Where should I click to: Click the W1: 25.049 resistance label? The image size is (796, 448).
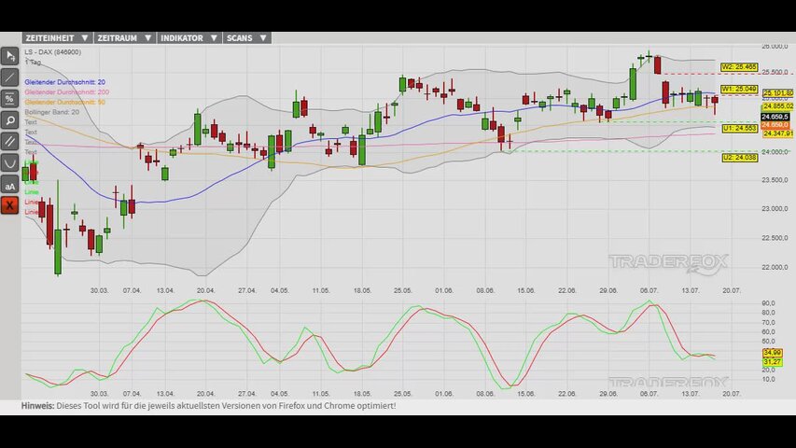pyautogui.click(x=740, y=89)
